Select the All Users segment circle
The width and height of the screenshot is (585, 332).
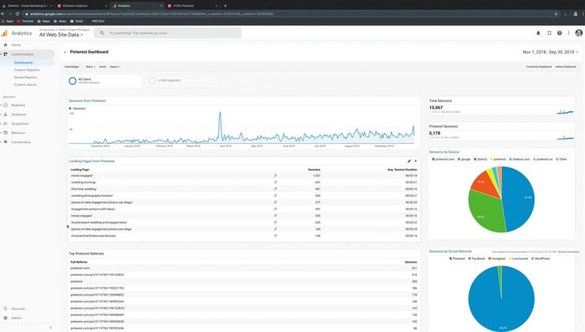[x=73, y=81]
